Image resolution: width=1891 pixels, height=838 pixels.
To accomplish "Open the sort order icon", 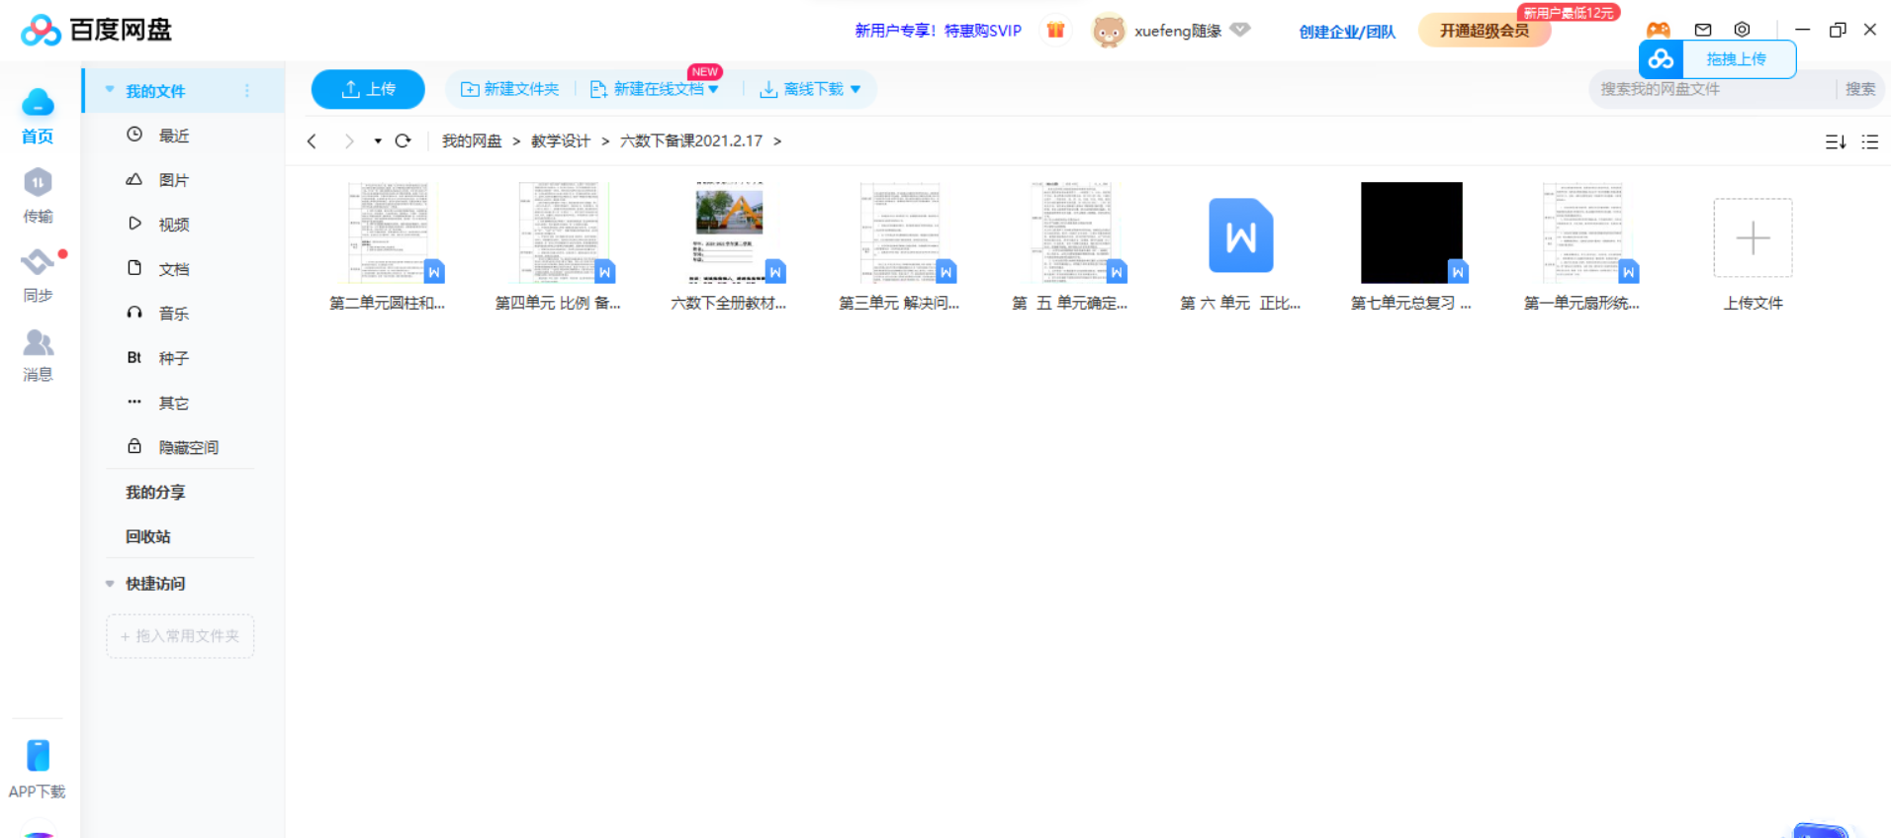I will [1836, 142].
